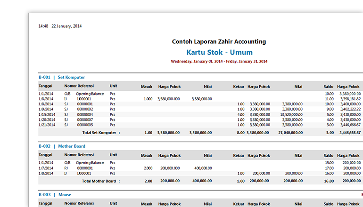
Task: Click the Unit header in Mother Board table
Action: coord(113,155)
